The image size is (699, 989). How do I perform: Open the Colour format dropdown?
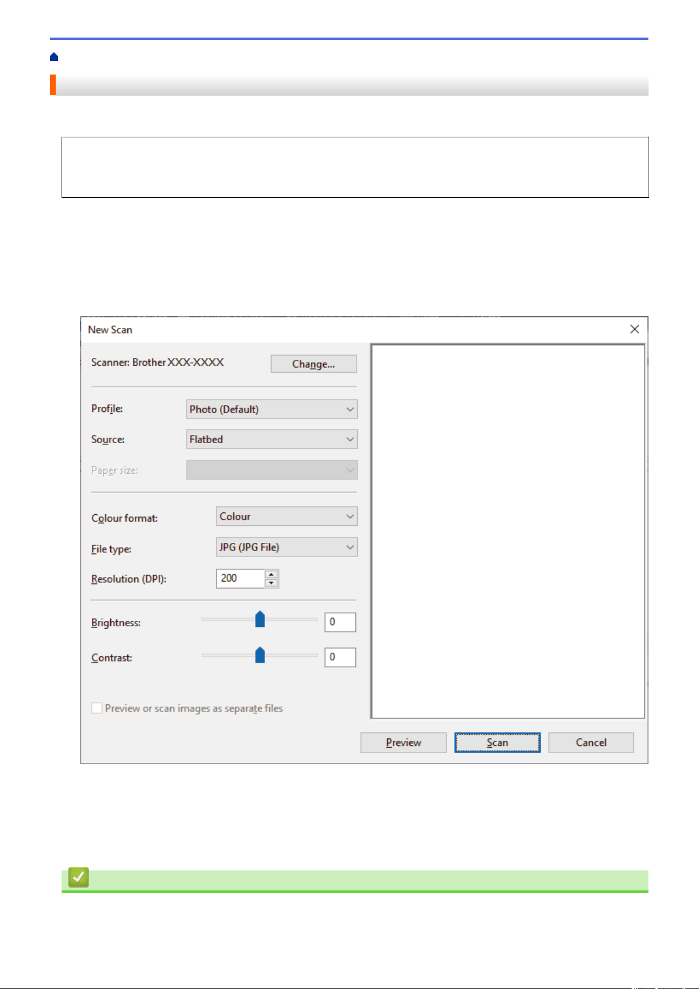(287, 517)
